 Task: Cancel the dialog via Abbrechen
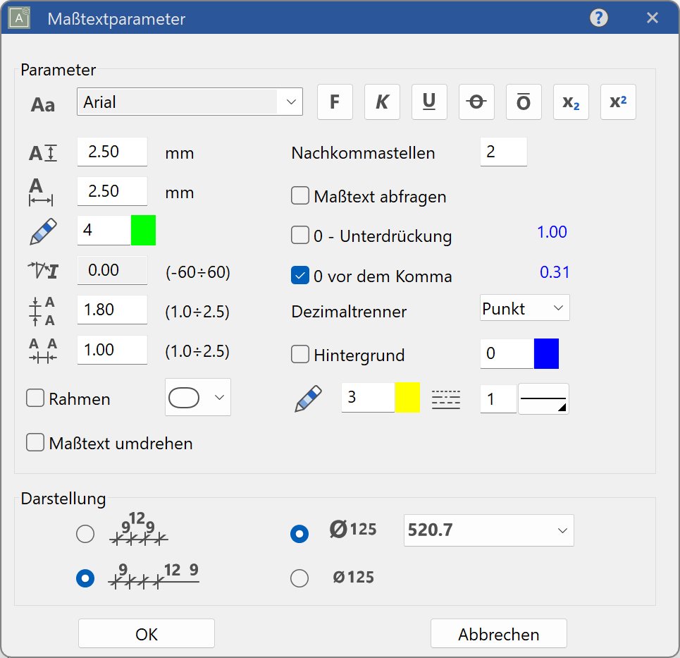pos(498,633)
